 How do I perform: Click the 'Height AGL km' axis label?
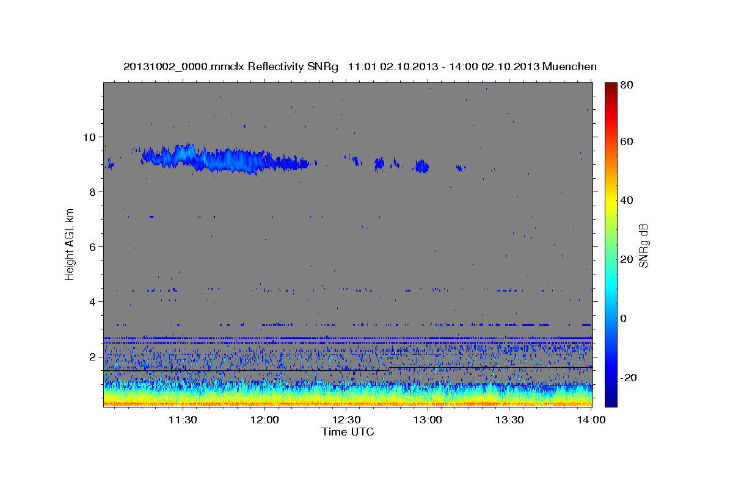pos(70,244)
